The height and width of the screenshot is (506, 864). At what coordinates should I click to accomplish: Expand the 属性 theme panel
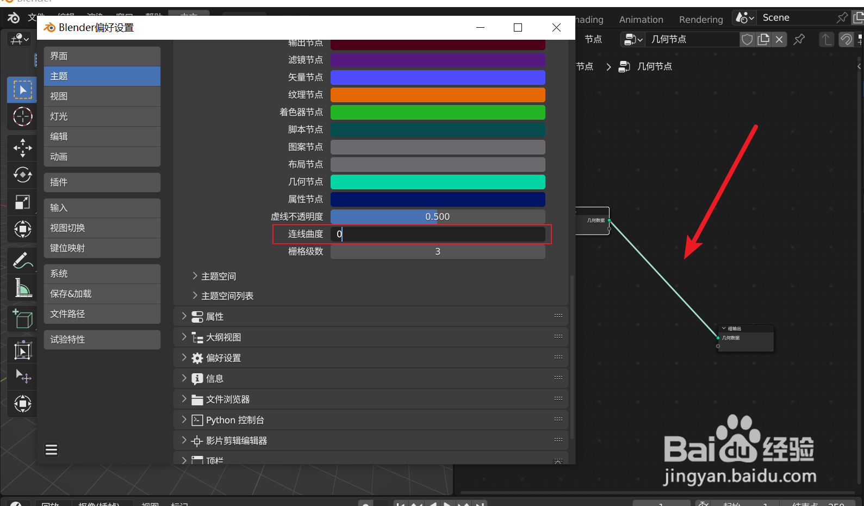pyautogui.click(x=371, y=316)
